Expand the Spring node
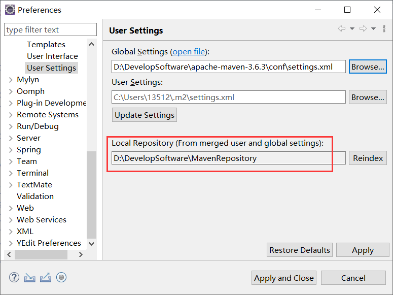Viewport: 393px width, 295px height. pos(11,150)
